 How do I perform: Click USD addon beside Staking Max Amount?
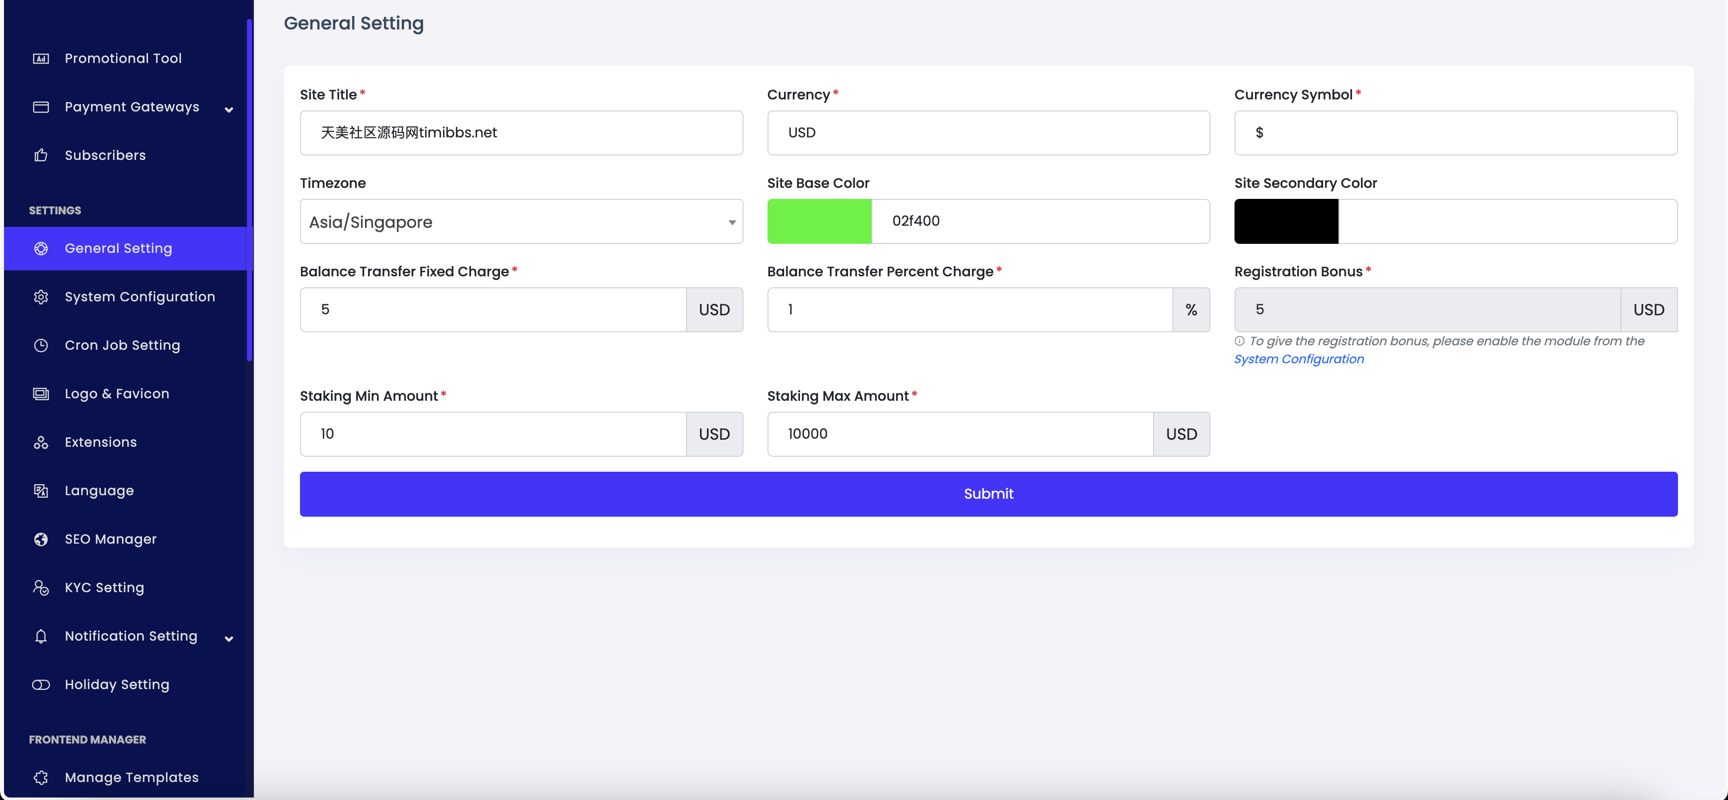coord(1181,435)
